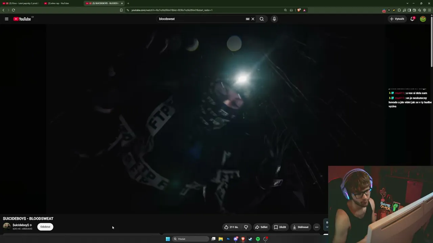Open File Explorer from the taskbar
This screenshot has height=243, width=433.
click(x=221, y=239)
